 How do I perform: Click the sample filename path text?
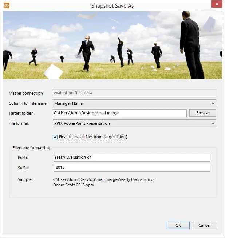[x=104, y=182]
